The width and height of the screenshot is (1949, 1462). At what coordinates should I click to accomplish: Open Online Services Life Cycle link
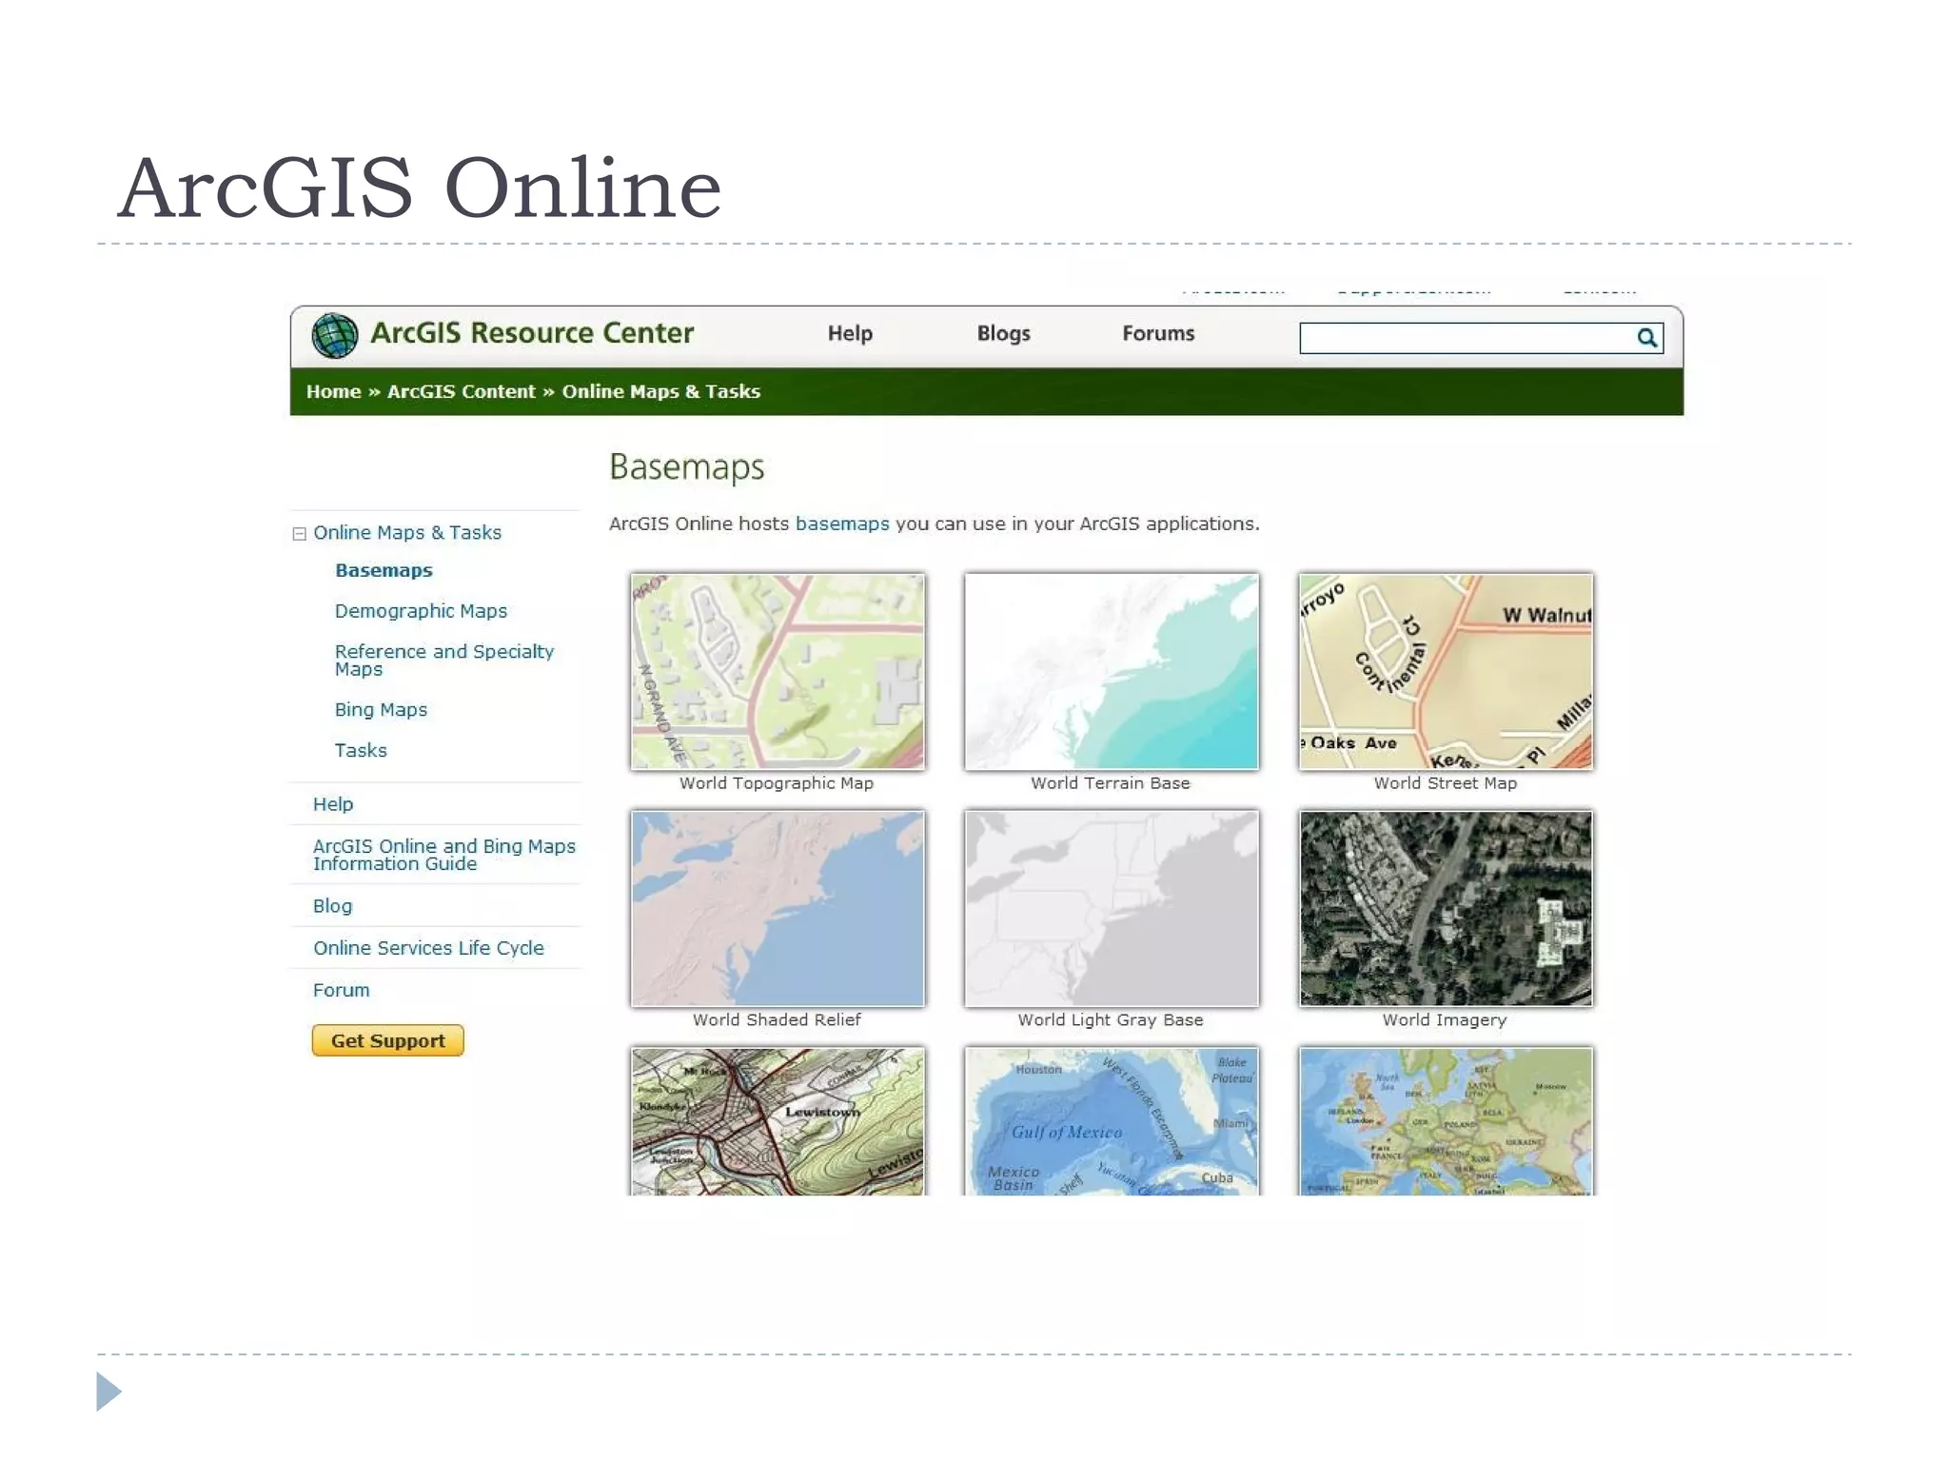[428, 948]
